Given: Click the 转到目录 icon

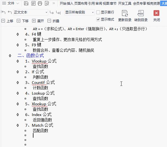Looking at the screenshot, I should point(141,13).
